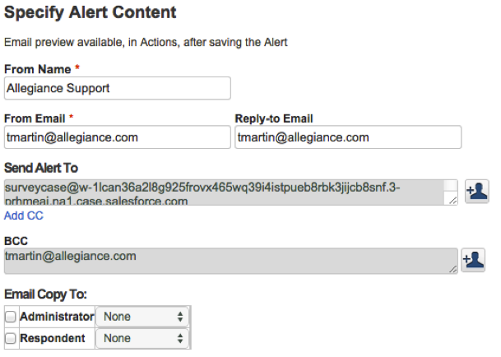Grab the resize handle of Send Alert To box

tap(452, 201)
